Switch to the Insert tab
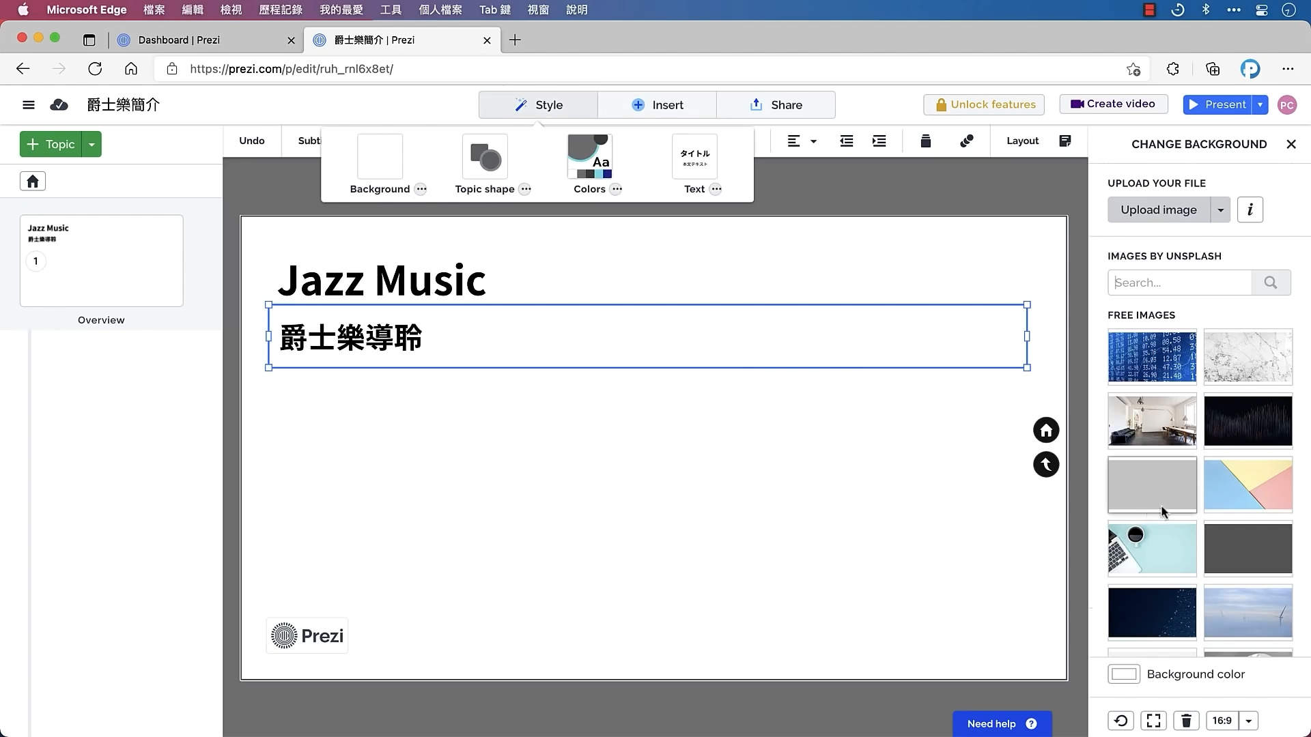 point(657,104)
